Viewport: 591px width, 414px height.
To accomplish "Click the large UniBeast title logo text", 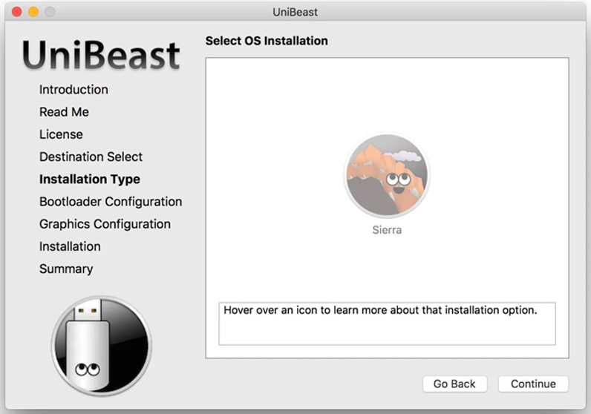I will (101, 55).
